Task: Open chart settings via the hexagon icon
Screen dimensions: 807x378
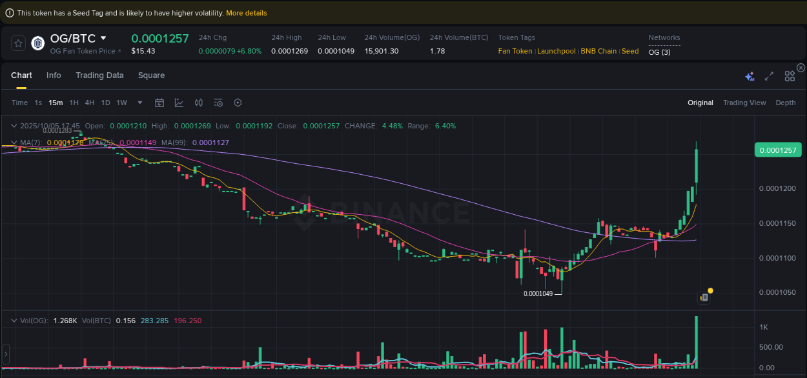Action: click(238, 102)
